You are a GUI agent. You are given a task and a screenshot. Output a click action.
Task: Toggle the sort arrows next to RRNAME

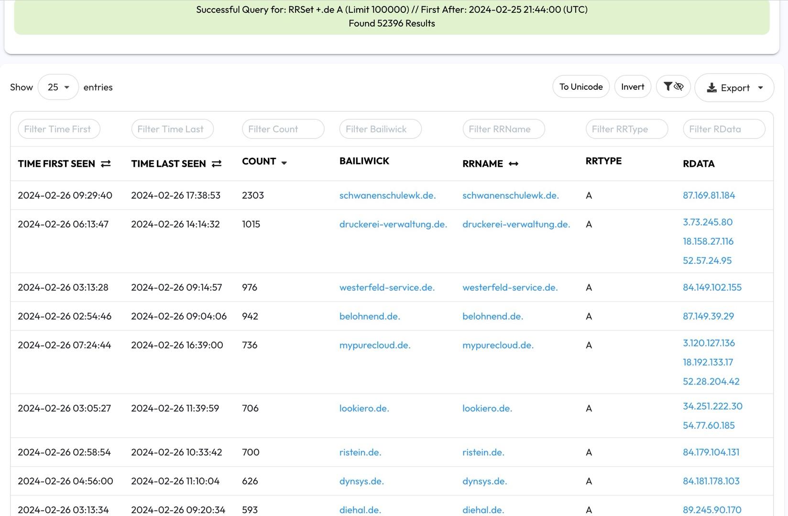tap(514, 163)
